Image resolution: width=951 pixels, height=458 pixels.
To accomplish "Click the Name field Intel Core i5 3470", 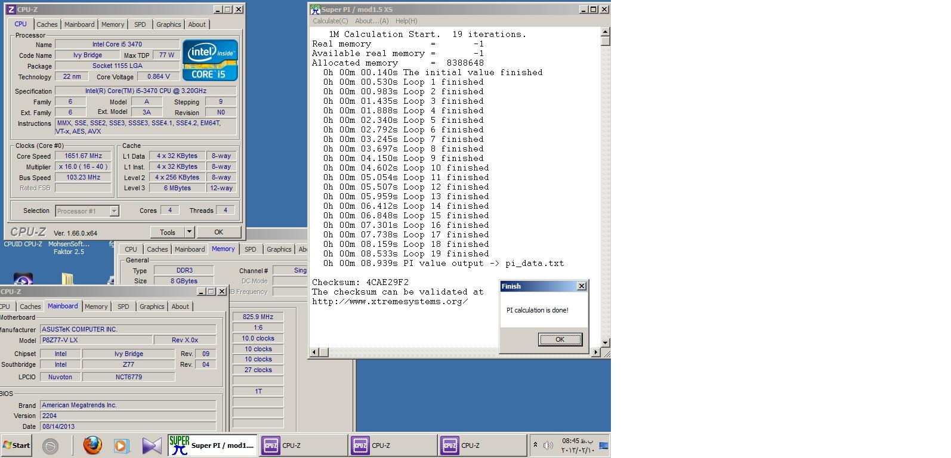I will pyautogui.click(x=117, y=44).
